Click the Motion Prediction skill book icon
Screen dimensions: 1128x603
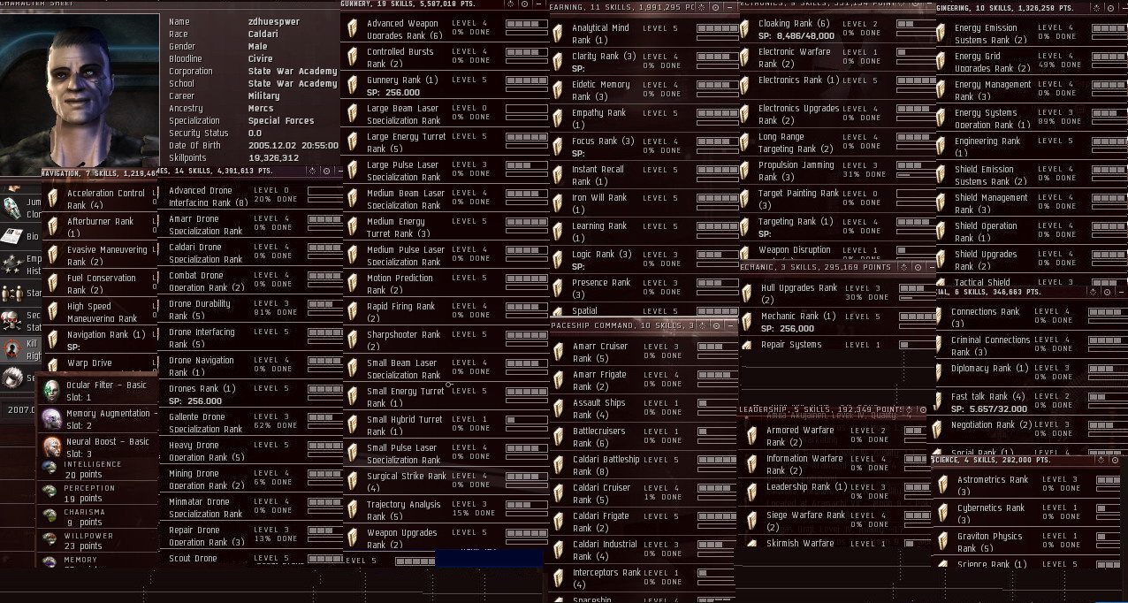coord(353,284)
